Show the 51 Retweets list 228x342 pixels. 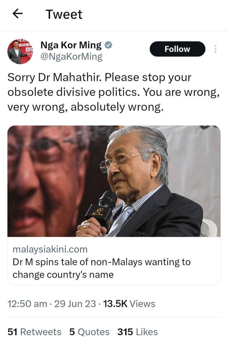tap(35, 332)
